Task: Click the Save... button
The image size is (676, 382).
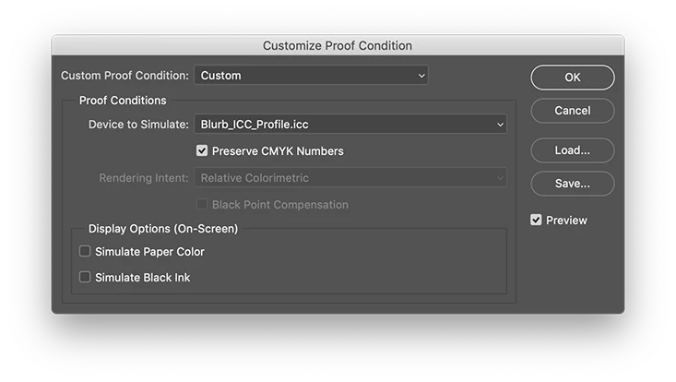Action: [x=573, y=184]
